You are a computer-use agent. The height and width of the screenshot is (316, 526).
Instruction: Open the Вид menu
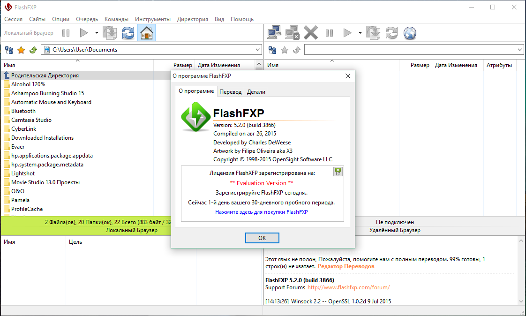click(219, 19)
